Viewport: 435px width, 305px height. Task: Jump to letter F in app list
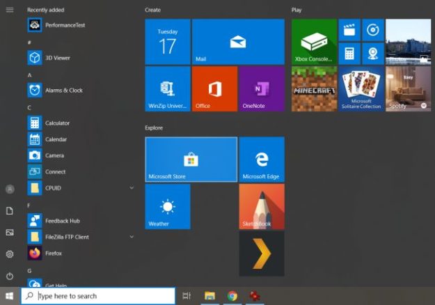click(x=29, y=205)
